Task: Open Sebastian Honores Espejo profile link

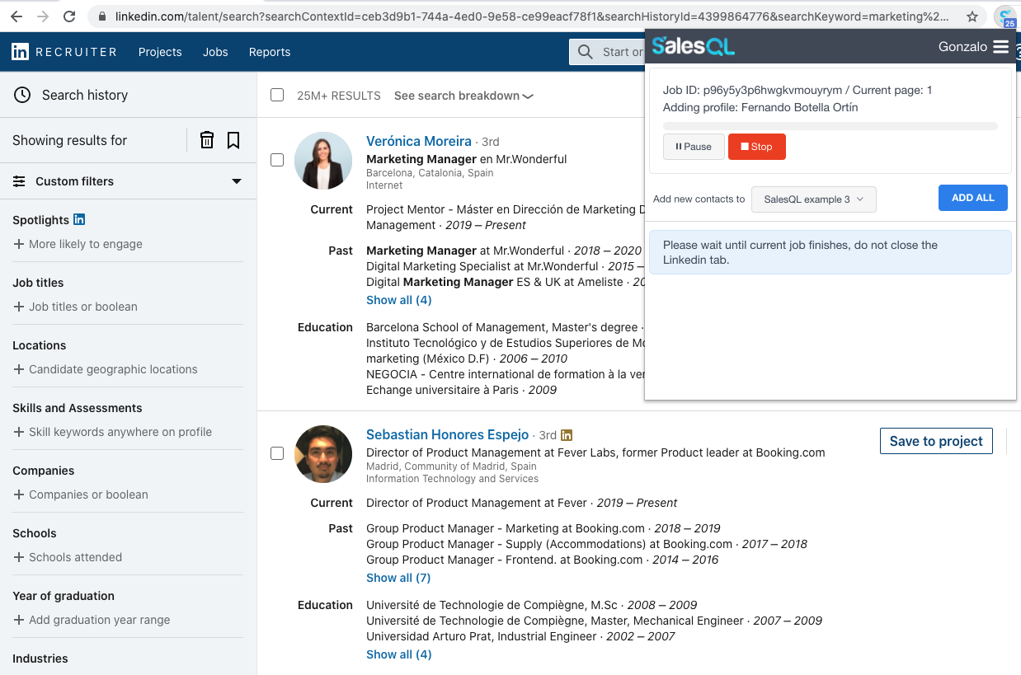Action: 447,434
